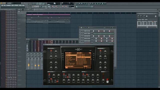Click the white logo icon below Nexus output
Screen dimensions: 160x90
tap(107, 82)
